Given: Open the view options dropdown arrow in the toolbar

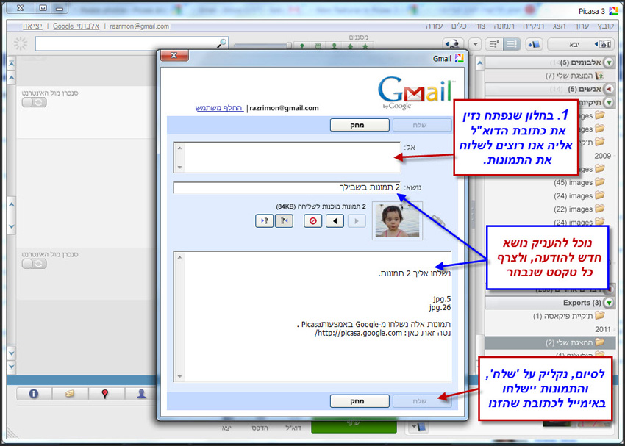Looking at the screenshot, I should tap(475, 44).
